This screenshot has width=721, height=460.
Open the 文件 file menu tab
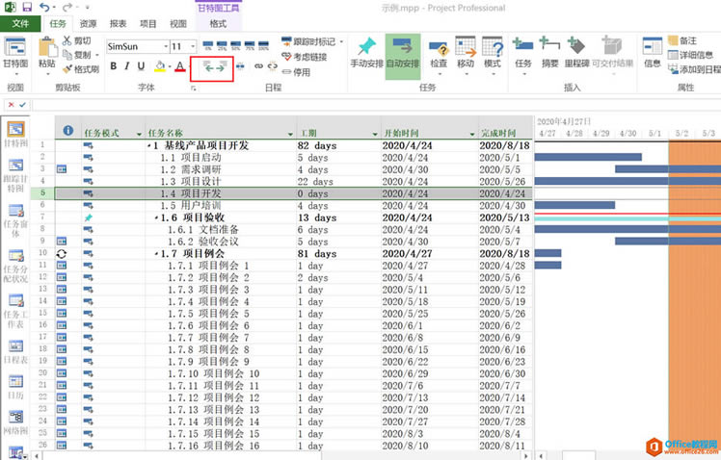(20, 23)
